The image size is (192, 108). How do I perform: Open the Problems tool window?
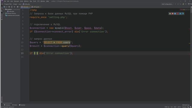pos(7,105)
